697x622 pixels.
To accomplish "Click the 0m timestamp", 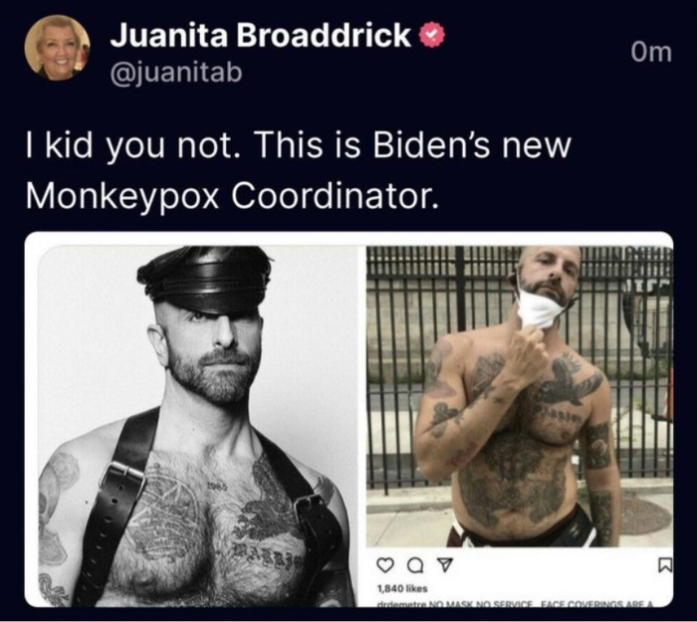I will pyautogui.click(x=651, y=53).
